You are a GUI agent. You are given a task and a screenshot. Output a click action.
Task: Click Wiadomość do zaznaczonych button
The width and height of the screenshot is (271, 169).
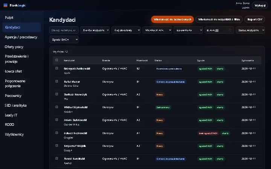click(172, 19)
